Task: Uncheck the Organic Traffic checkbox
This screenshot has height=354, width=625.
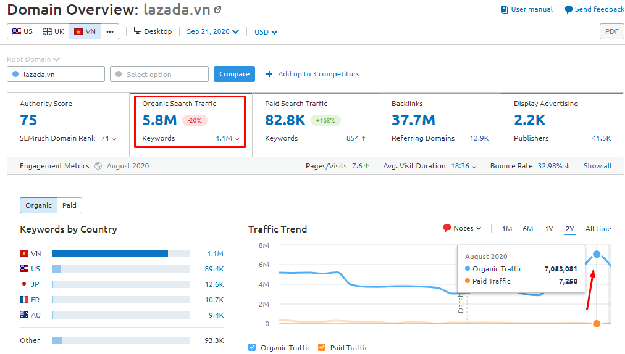Action: coord(252,348)
